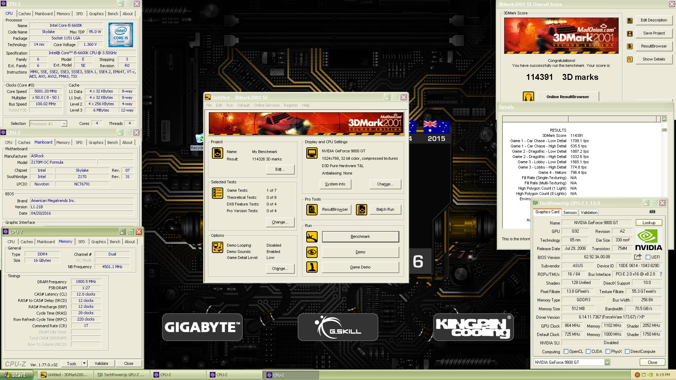Toggle the DirectCompute checkbox
676x380 pixels.
627,351
